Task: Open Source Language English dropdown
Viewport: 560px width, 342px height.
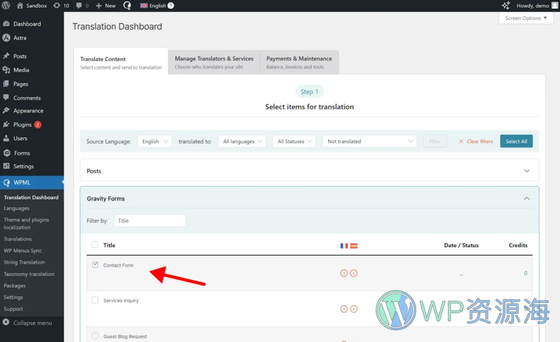Action: pos(155,142)
